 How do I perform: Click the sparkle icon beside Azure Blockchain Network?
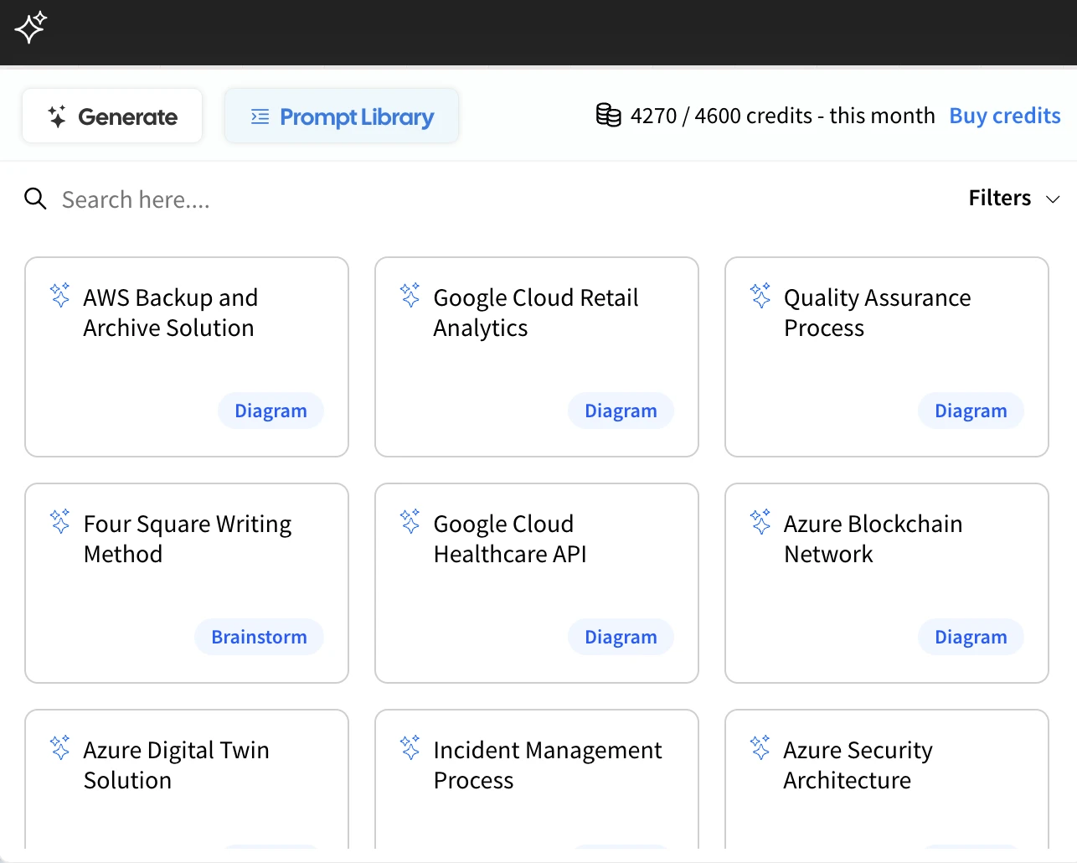760,521
